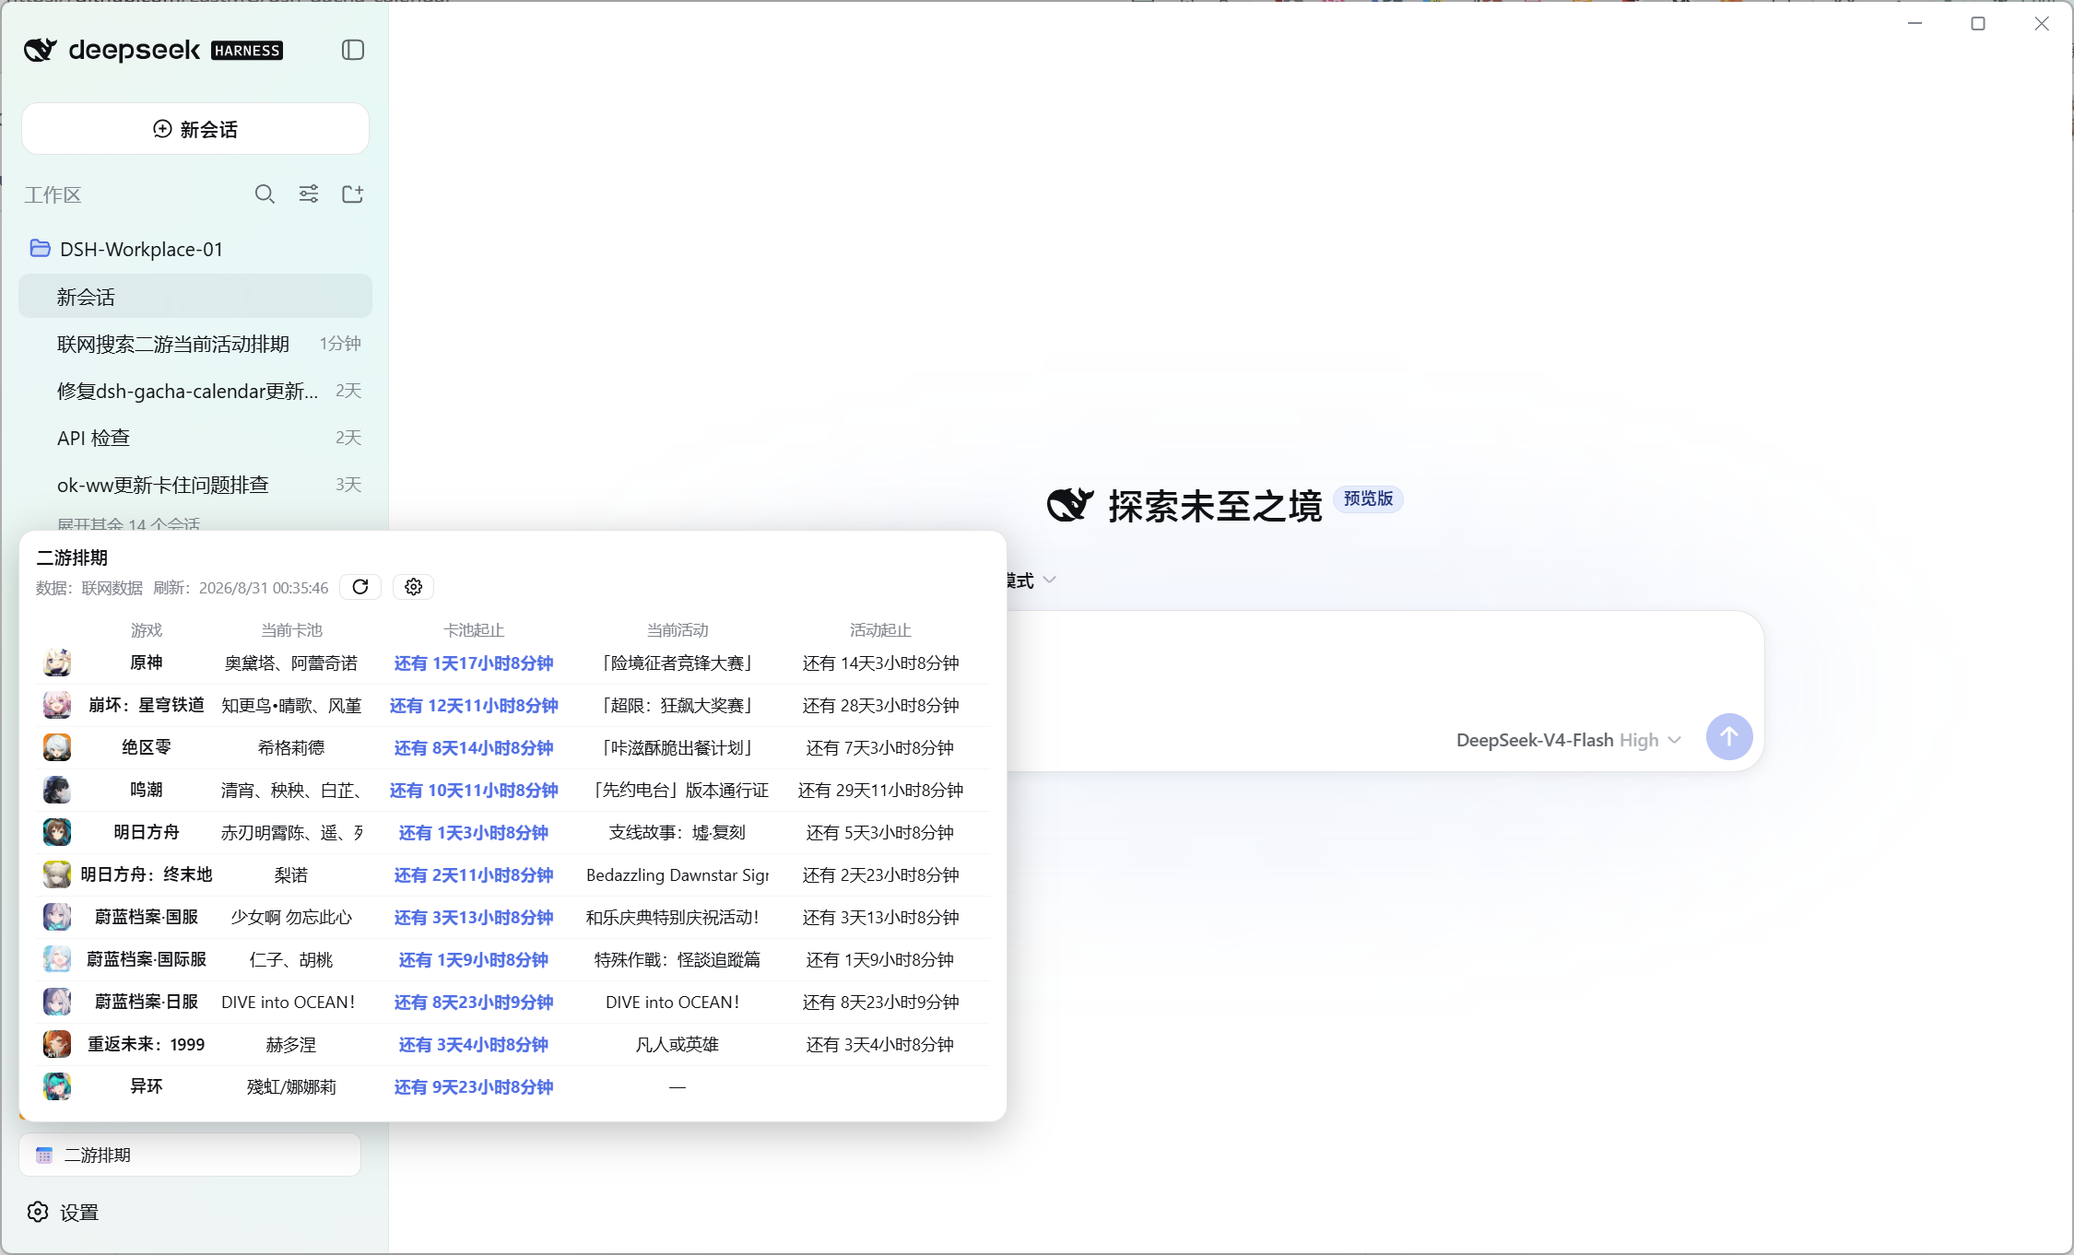
Task: Send the message with the arrow button
Action: click(x=1729, y=737)
